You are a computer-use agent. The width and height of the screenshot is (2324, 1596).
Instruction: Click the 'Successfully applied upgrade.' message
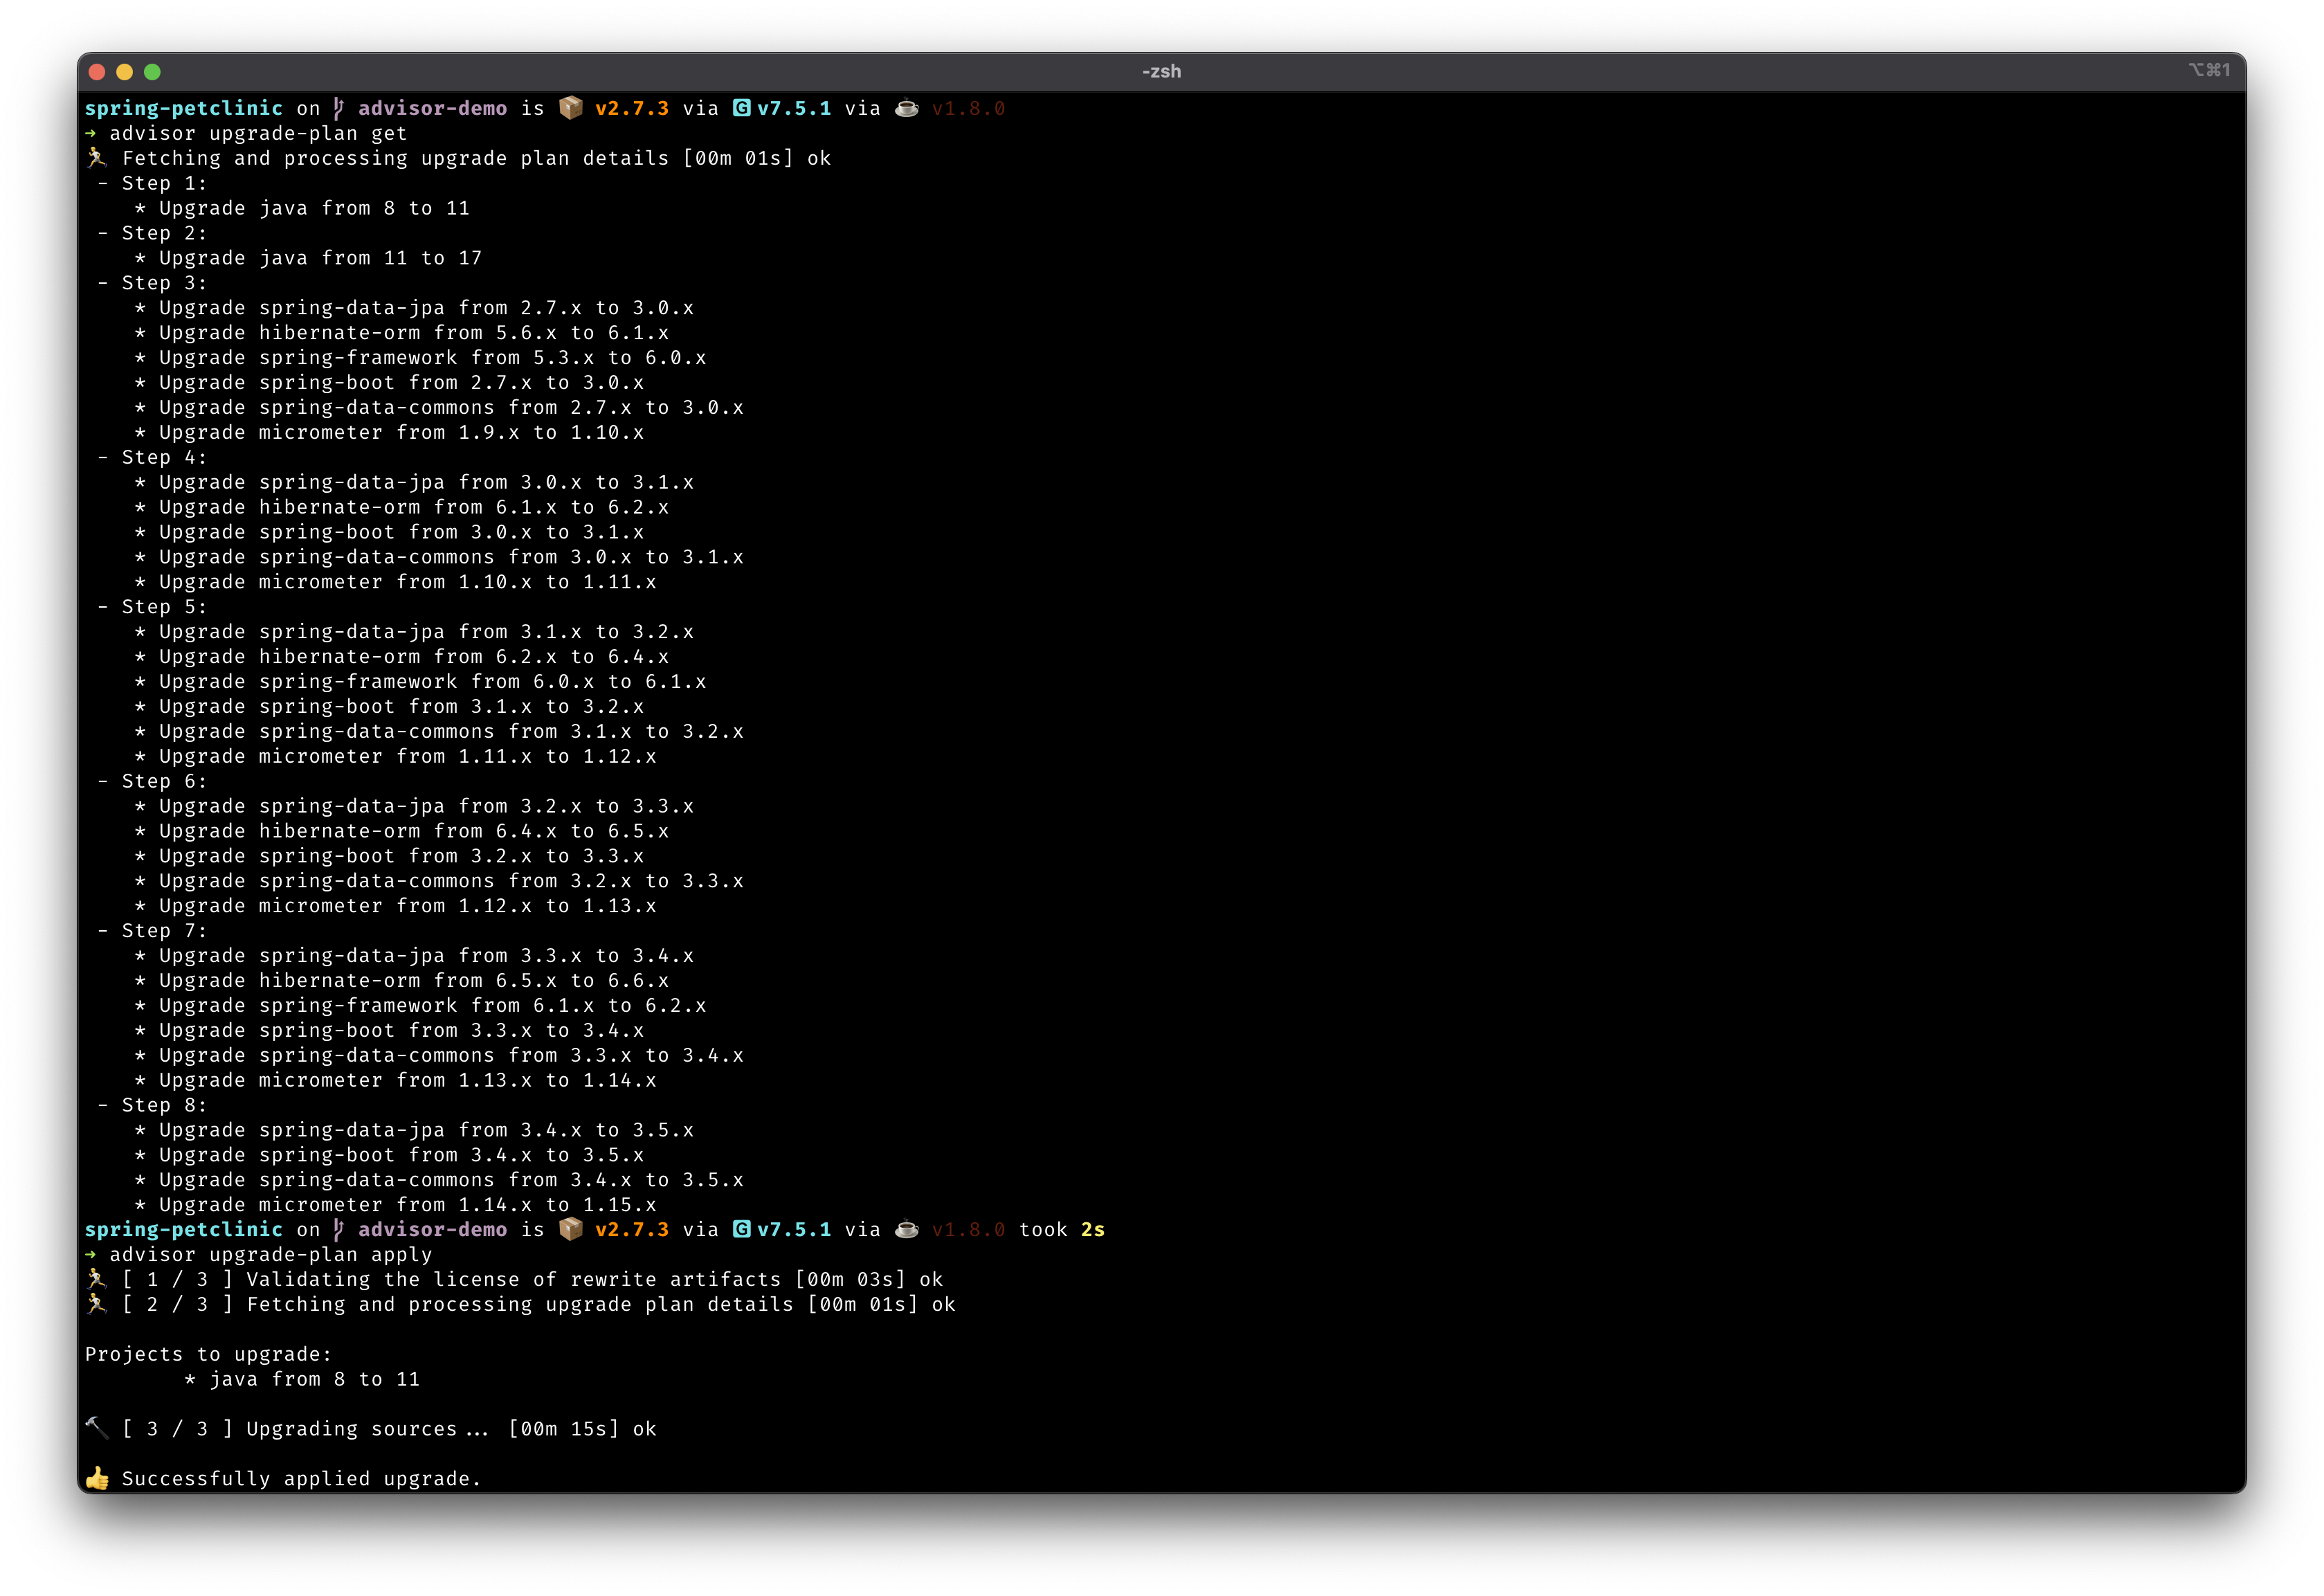(301, 1478)
